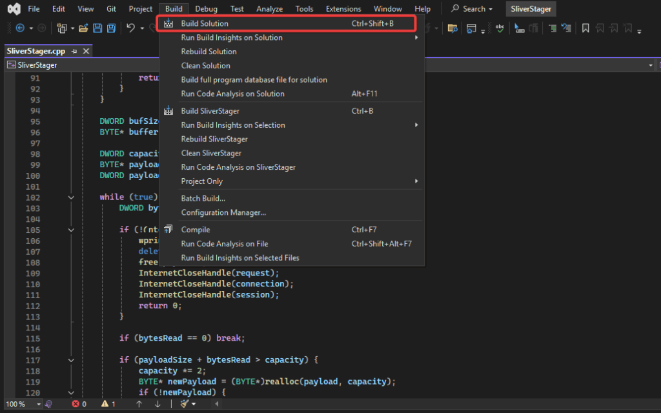Open the toolbar overflow options at the far right

[x=640, y=31]
